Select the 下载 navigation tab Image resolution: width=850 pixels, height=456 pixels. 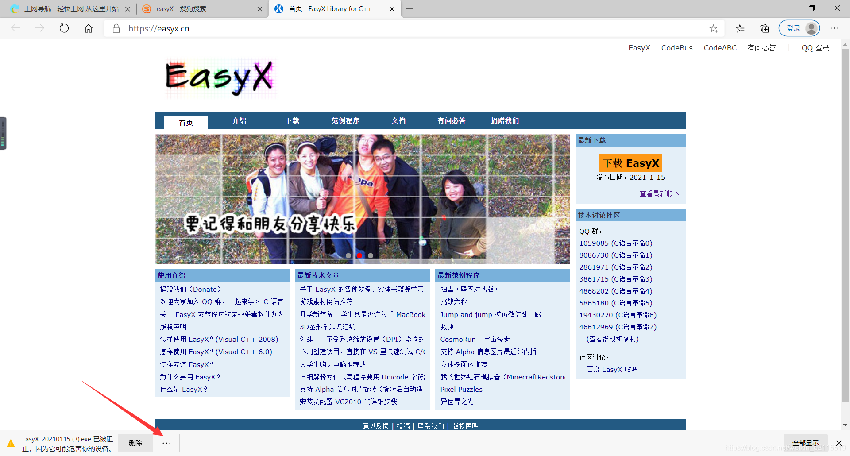click(x=292, y=120)
